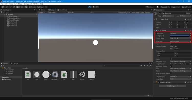Select the Hand tool in toolbar
Image resolution: width=192 pixels, height=100 pixels.
3,7
